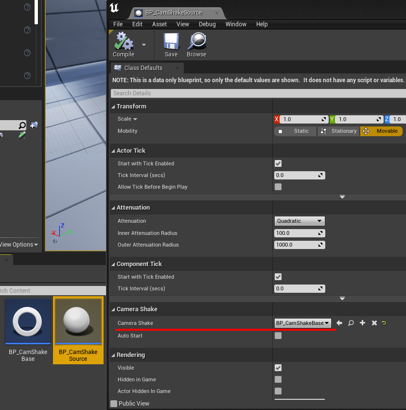406x410 pixels.
Task: Toggle Component Tick Start with Tick Enabled
Action: pyautogui.click(x=278, y=277)
